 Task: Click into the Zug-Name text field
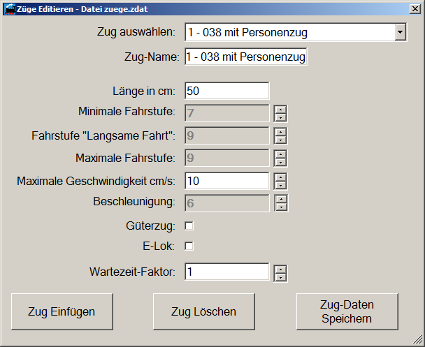[246, 57]
